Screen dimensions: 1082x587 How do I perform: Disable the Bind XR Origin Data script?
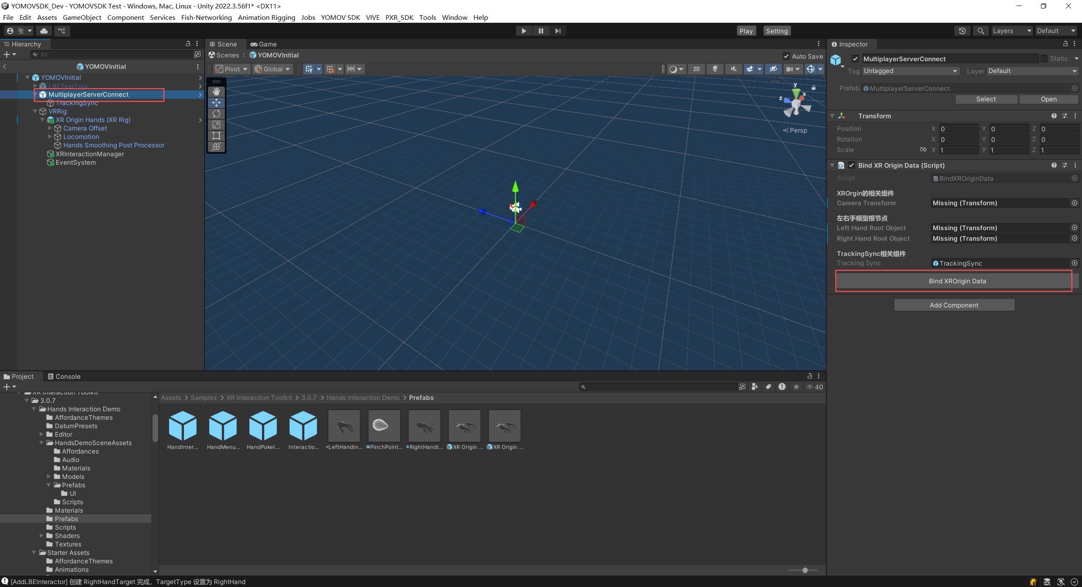852,166
